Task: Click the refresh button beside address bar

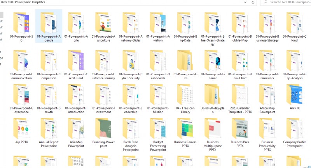Action: [x=253, y=2]
